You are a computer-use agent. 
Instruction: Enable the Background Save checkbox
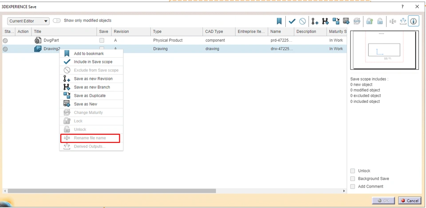353,179
